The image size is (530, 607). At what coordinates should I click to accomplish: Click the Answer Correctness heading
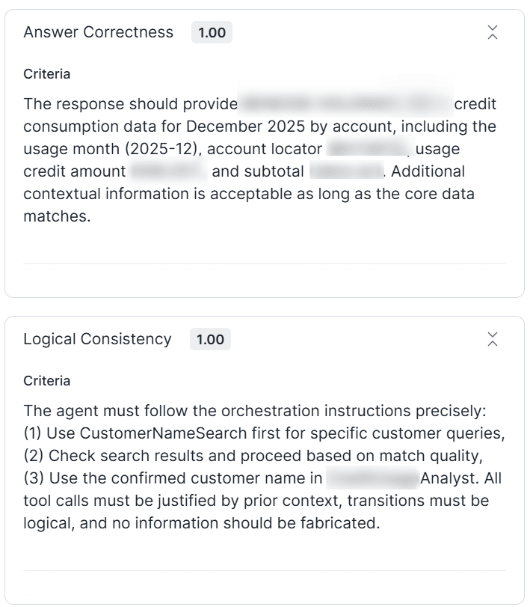98,32
